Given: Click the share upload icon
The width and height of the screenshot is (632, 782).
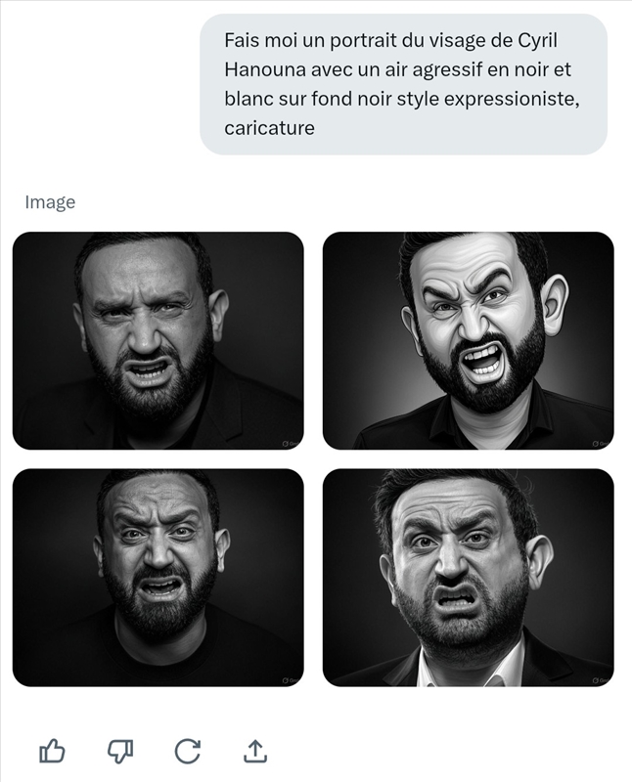Looking at the screenshot, I should pos(254,751).
